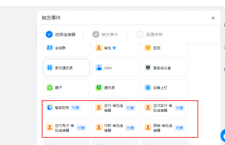
Task: Click the green 通讯录 icon
Action: click(x=99, y=87)
